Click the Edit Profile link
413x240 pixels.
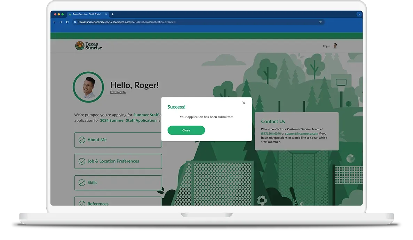pos(118,92)
